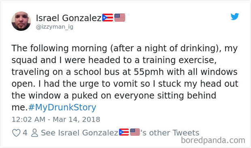Click the 12:02 AM time in the timestamp
The height and width of the screenshot is (148, 251).
coord(28,120)
